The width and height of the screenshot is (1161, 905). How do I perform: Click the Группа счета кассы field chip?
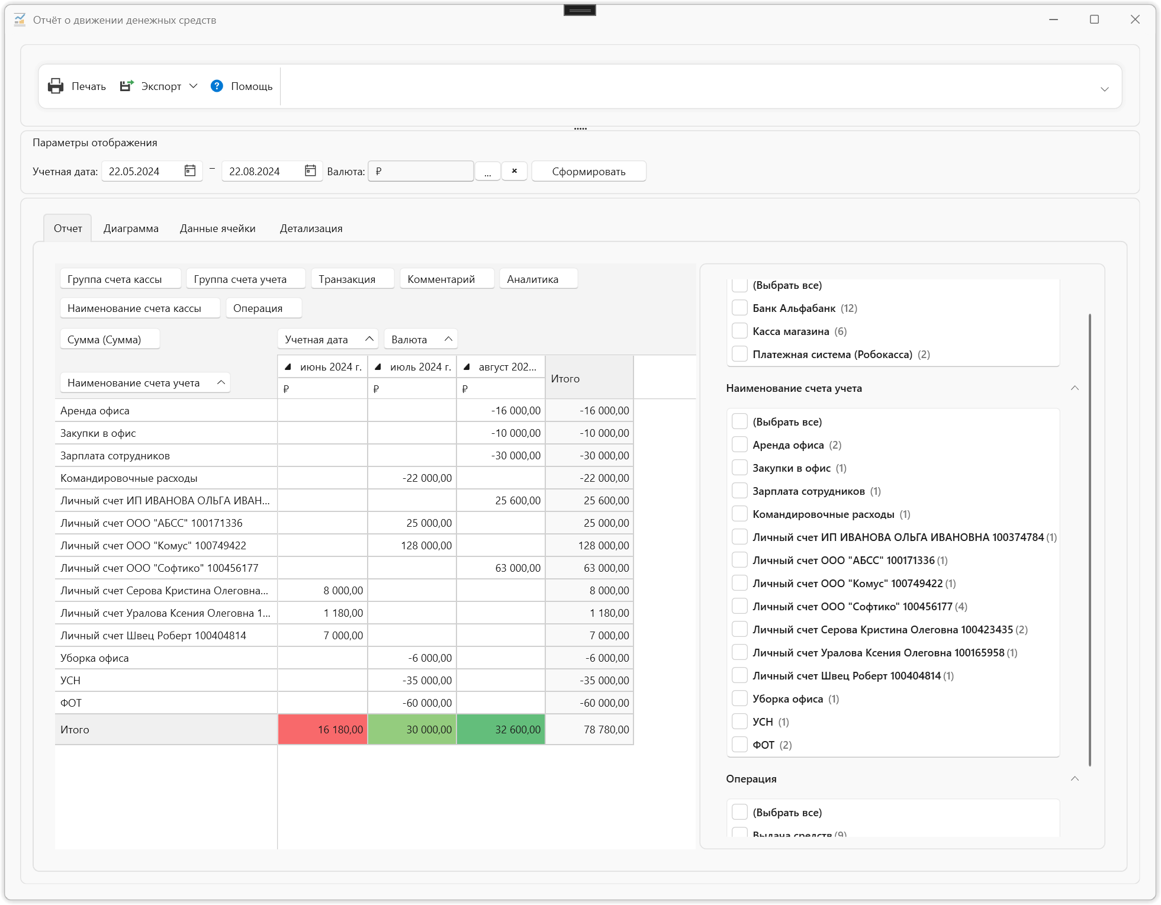click(120, 279)
